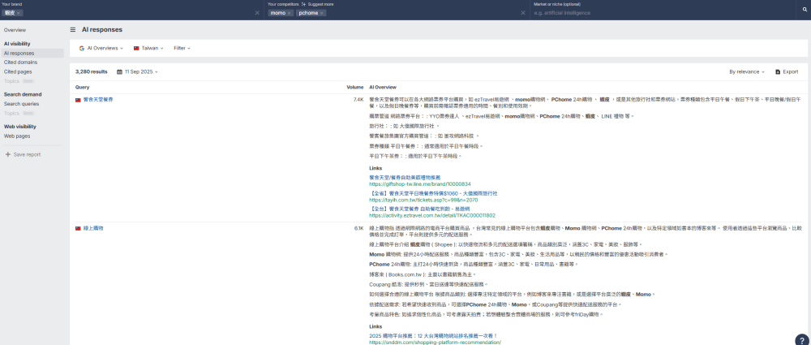Open the AI Overviews engine dropdown
The width and height of the screenshot is (811, 345).
pos(101,48)
